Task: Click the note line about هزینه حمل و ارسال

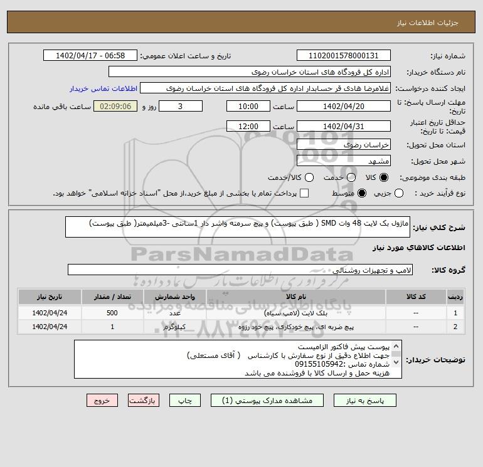Action: 317,374
